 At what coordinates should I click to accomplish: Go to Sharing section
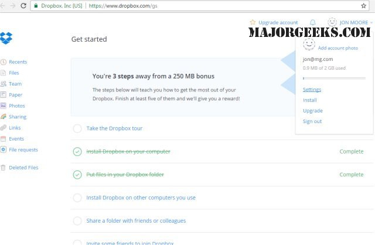[x=18, y=117]
